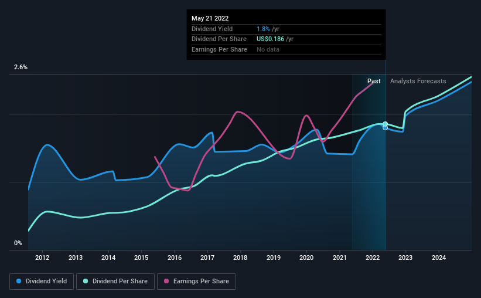Click the 2020 x-axis label
The width and height of the screenshot is (481, 298).
pos(306,258)
